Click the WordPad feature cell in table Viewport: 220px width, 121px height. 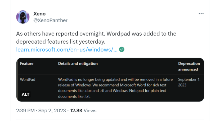coord(28,80)
